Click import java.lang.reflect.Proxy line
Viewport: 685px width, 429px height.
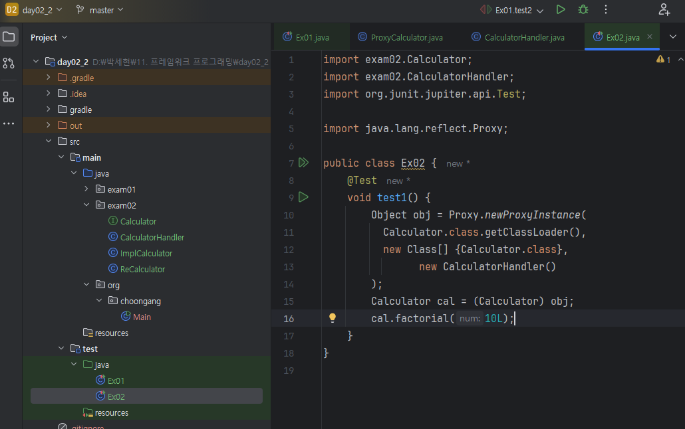click(416, 129)
